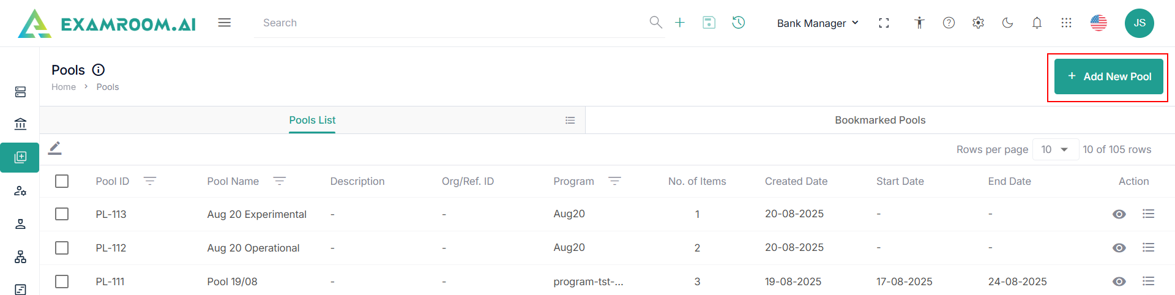Toggle fullscreen mode icon
Screen dimensions: 1175x295
click(884, 23)
